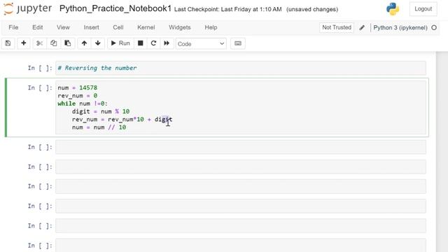
Task: Click the kernel idle circle indicator
Action: (434, 28)
